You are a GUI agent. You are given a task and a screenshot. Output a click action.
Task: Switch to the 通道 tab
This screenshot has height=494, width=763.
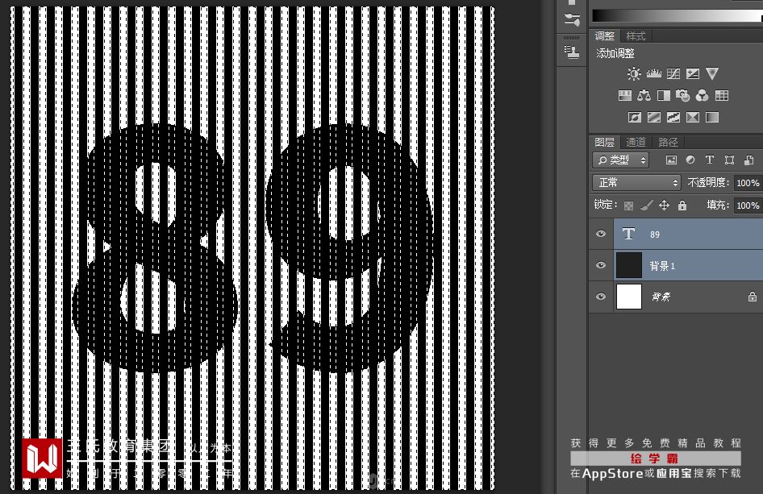click(x=636, y=142)
